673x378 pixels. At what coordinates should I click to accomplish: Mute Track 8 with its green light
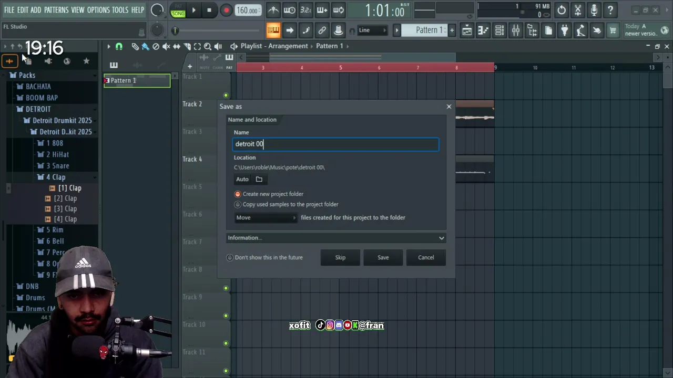pyautogui.click(x=226, y=288)
